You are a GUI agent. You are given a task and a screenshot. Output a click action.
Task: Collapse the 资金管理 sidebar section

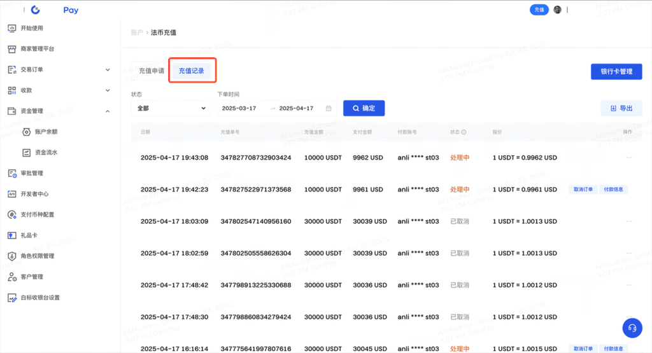coord(107,111)
